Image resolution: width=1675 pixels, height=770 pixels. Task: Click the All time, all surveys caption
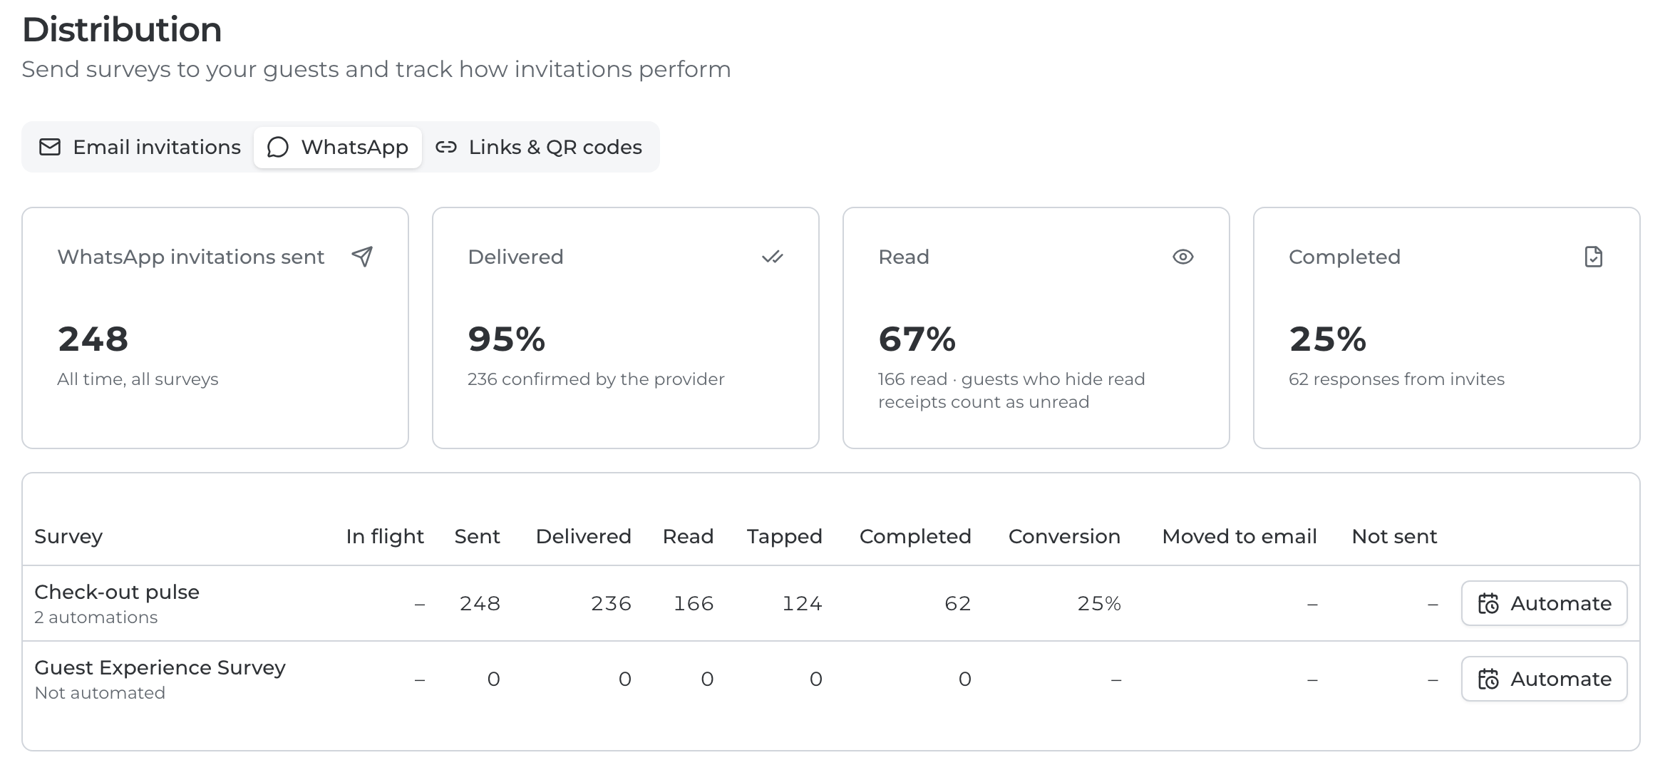(x=138, y=379)
